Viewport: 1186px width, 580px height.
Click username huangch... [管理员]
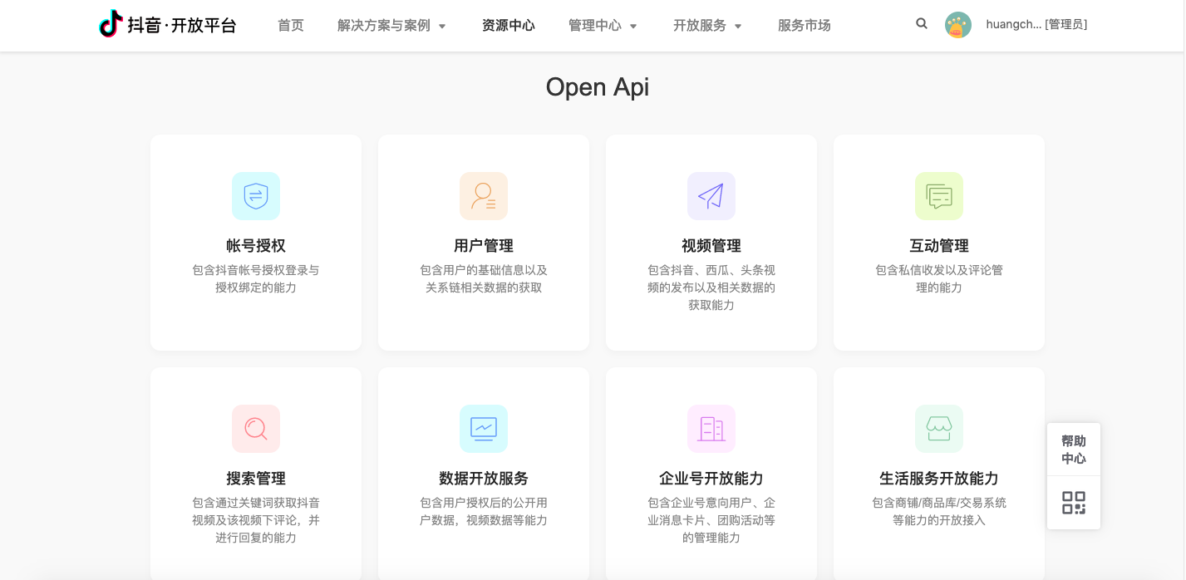click(1036, 25)
